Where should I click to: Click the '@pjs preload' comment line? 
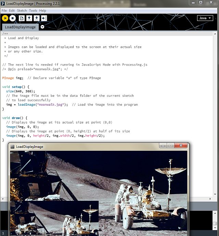coord(35,69)
